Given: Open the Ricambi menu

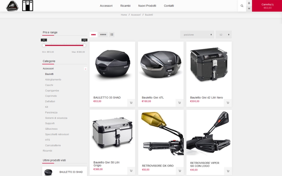Looking at the screenshot, I should [x=125, y=6].
